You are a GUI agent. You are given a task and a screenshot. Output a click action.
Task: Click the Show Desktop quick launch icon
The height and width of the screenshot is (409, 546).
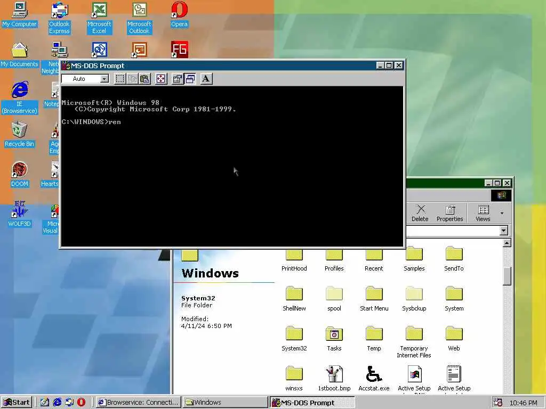click(44, 403)
